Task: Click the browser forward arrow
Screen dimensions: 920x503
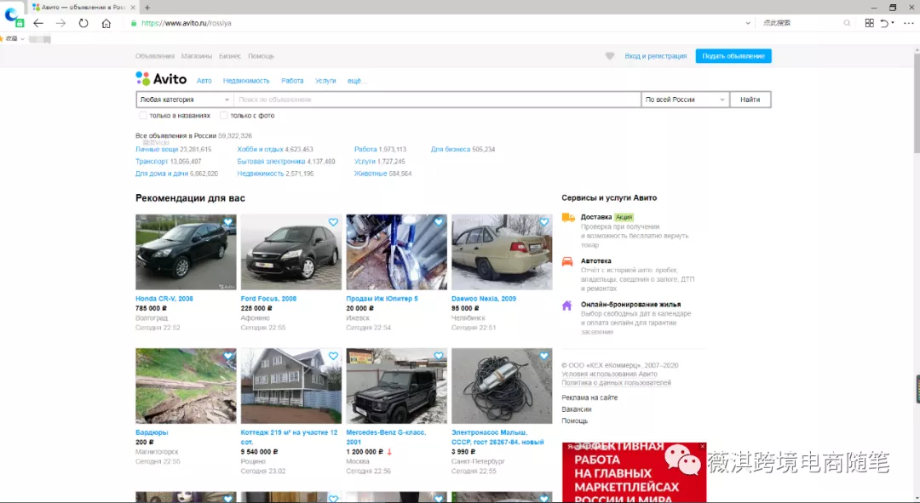Action: click(x=61, y=23)
